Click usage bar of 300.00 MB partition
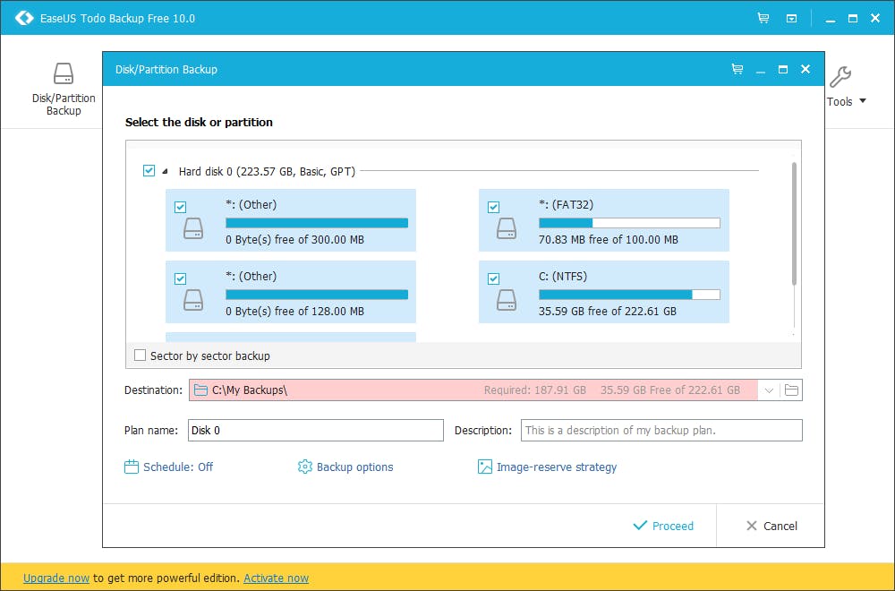Screen dimensions: 895x591 [317, 223]
